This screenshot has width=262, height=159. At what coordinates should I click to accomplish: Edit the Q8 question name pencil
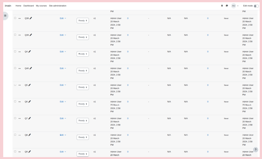click(30, 135)
